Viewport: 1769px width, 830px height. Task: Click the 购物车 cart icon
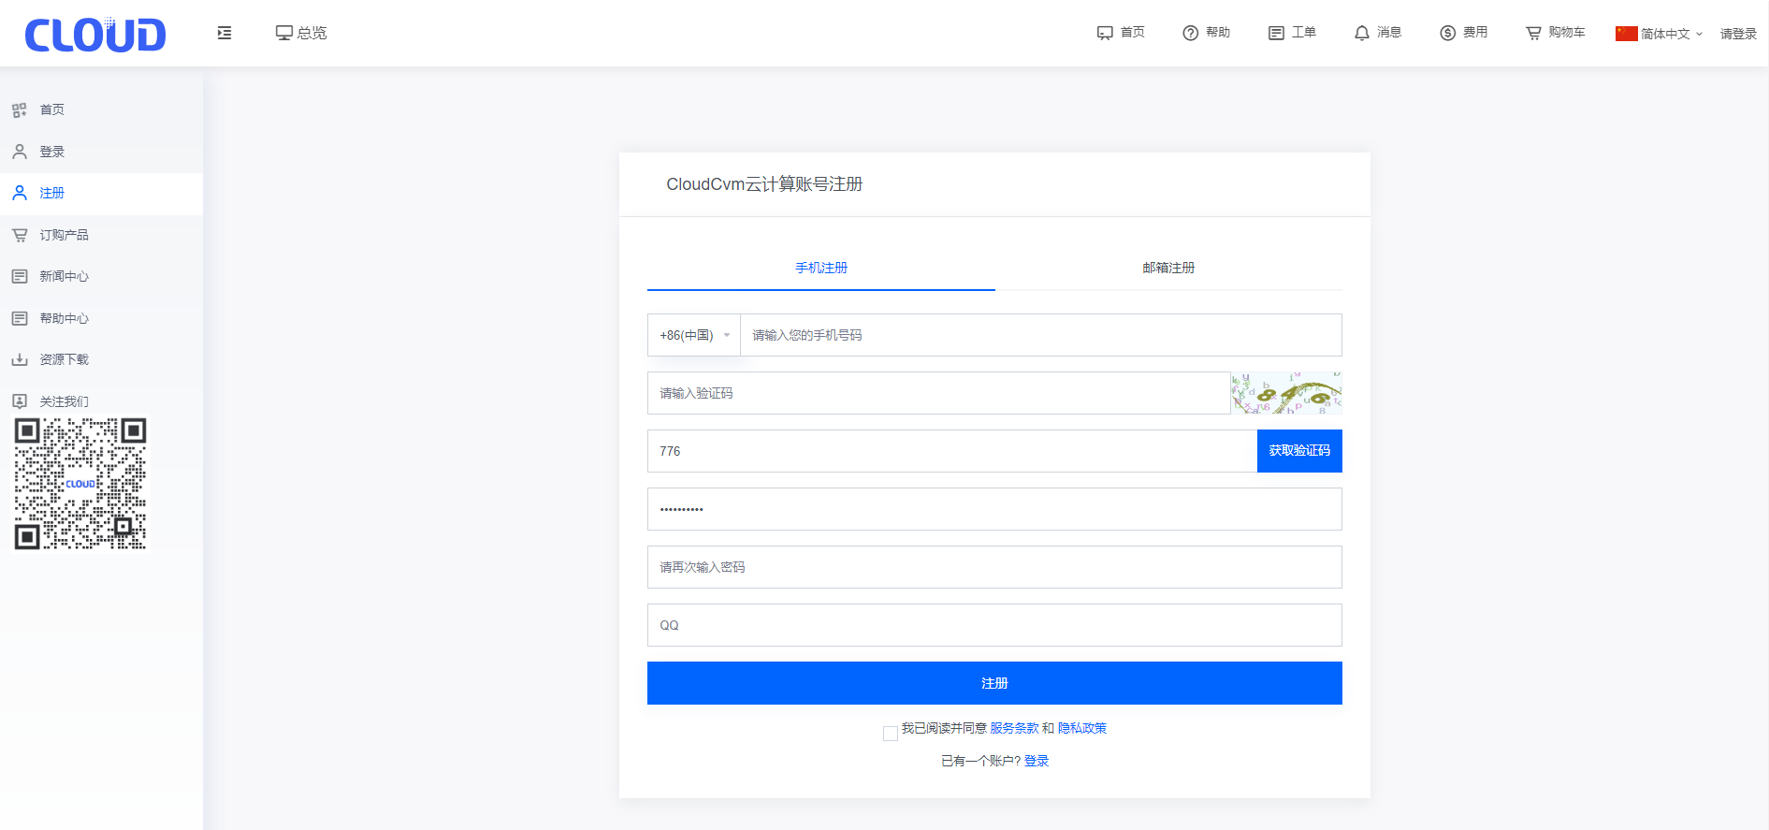point(1533,33)
